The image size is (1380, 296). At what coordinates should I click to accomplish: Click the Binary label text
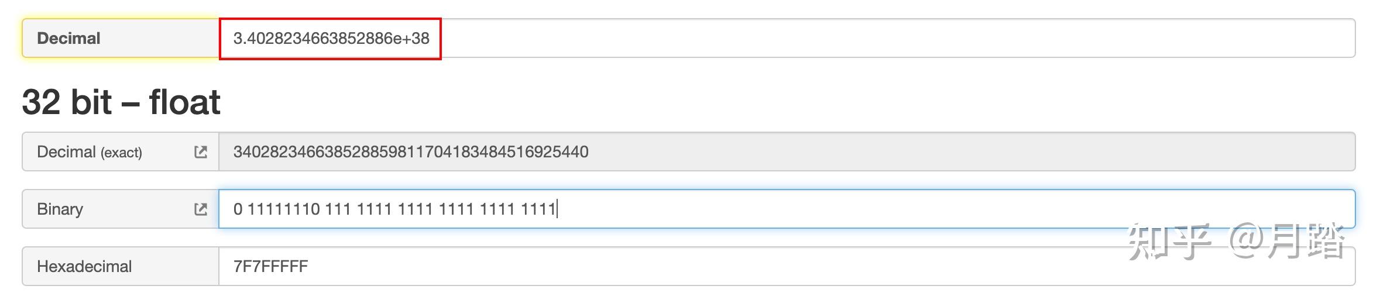(60, 209)
